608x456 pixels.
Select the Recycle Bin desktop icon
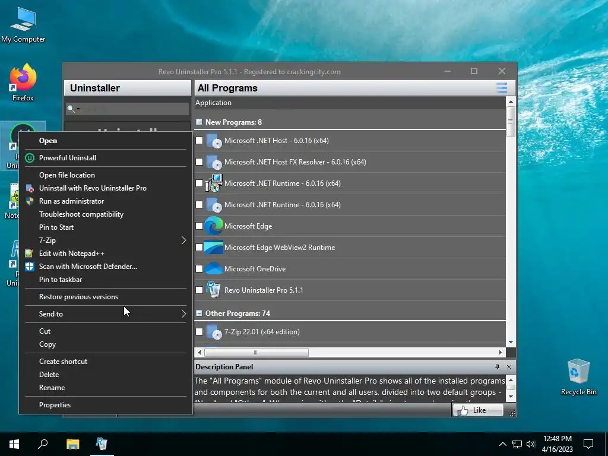tap(578, 377)
